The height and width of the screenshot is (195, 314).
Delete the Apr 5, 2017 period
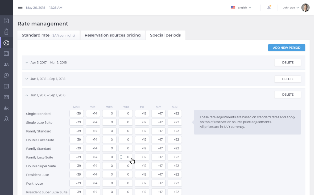288,62
